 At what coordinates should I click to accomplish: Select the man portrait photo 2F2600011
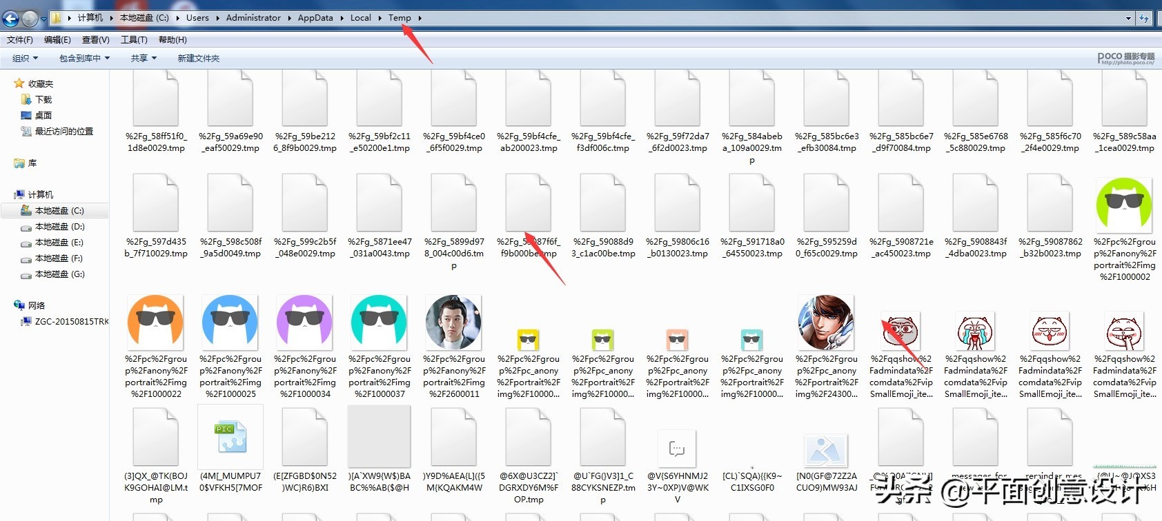pos(453,323)
